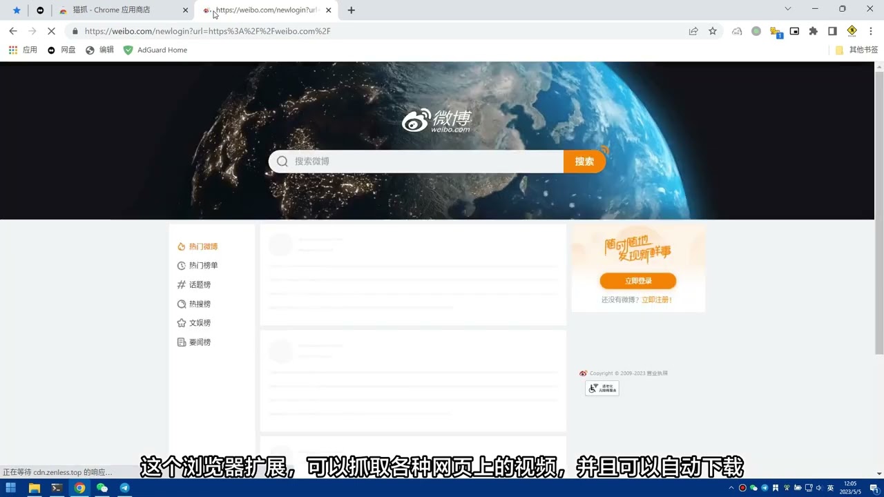Image resolution: width=884 pixels, height=497 pixels.
Task: Click the yellow diamond profile icon
Action: coord(852,31)
